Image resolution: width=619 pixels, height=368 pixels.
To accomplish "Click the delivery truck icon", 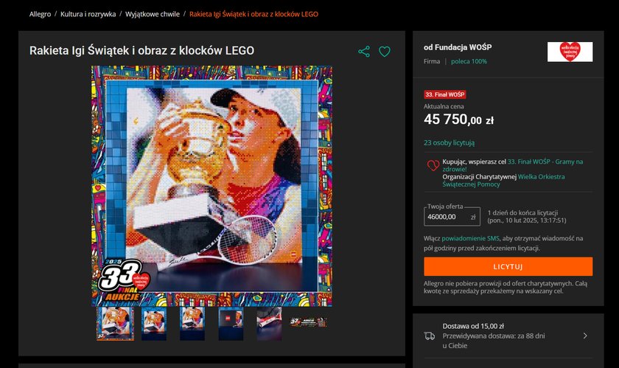I will tap(430, 336).
